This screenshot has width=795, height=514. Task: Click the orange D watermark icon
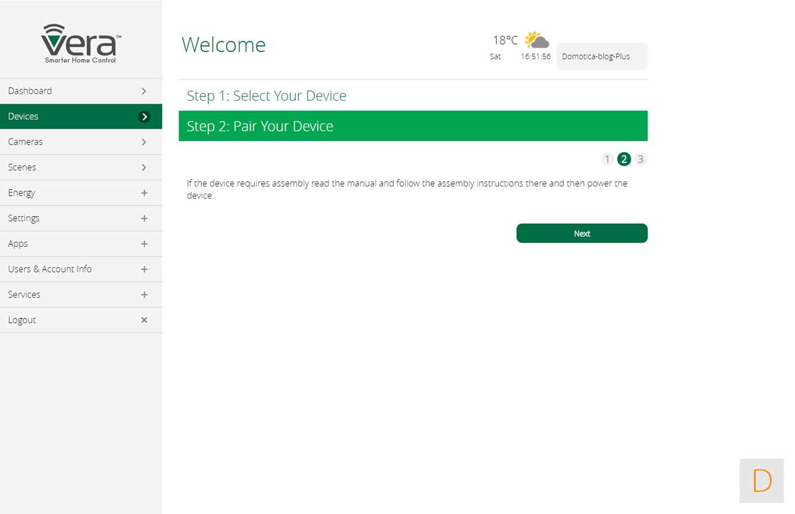pos(761,481)
